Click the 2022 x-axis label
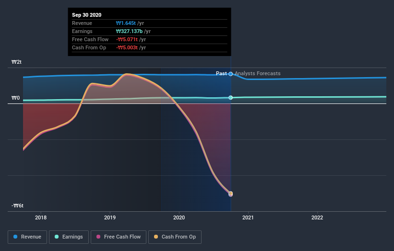This screenshot has width=394, height=251. click(317, 217)
